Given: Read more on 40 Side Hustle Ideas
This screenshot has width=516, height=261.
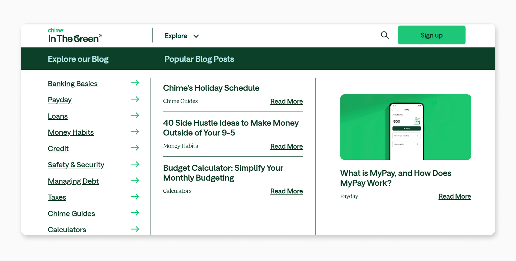Looking at the screenshot, I should pos(286,146).
